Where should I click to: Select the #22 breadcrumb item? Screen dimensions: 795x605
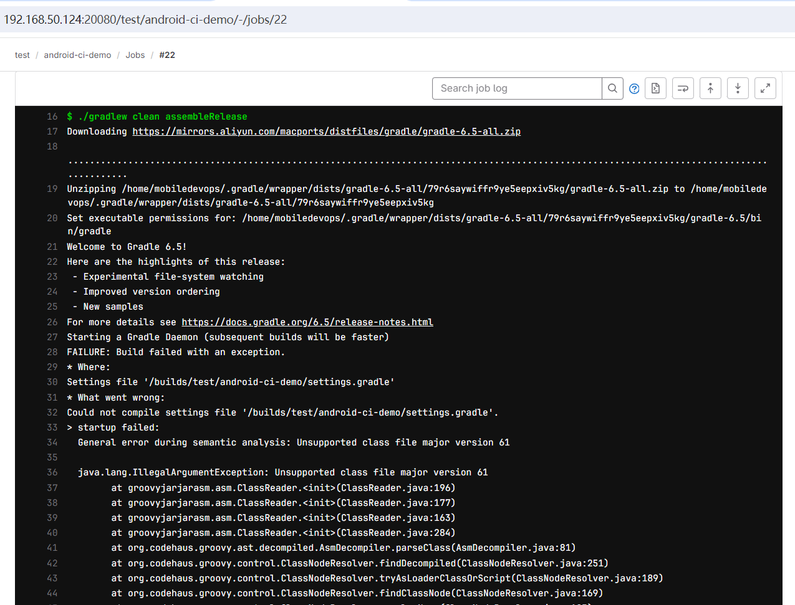pos(167,55)
